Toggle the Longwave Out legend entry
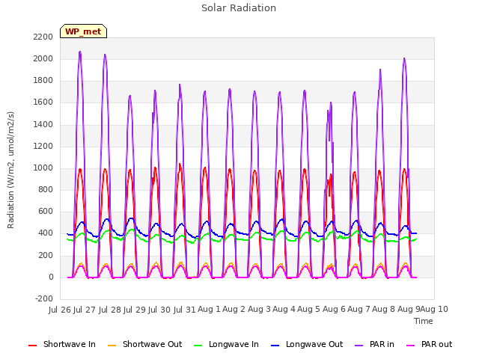 [307, 344]
